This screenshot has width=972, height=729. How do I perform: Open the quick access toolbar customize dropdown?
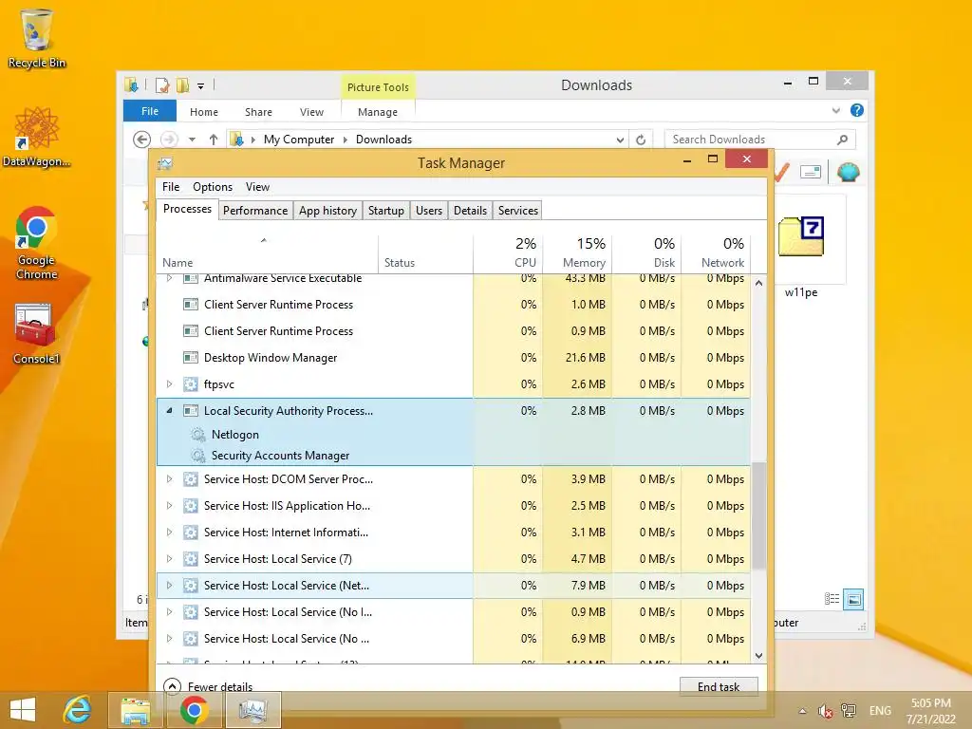(201, 86)
